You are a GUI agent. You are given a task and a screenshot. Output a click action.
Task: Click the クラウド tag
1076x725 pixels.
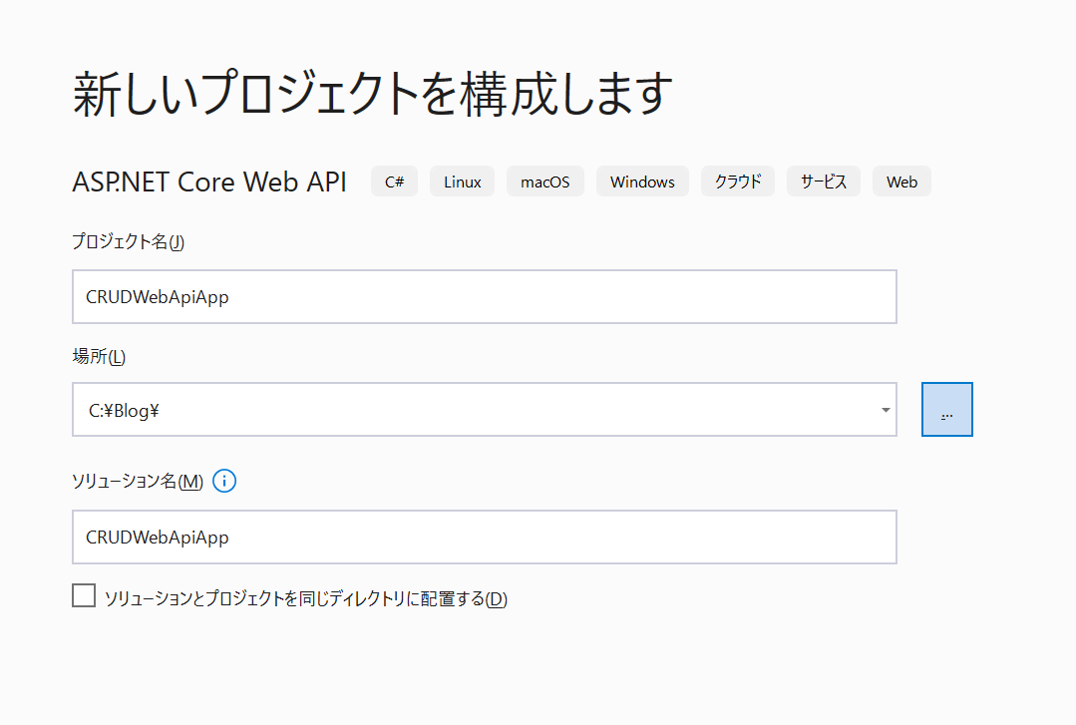click(x=738, y=181)
